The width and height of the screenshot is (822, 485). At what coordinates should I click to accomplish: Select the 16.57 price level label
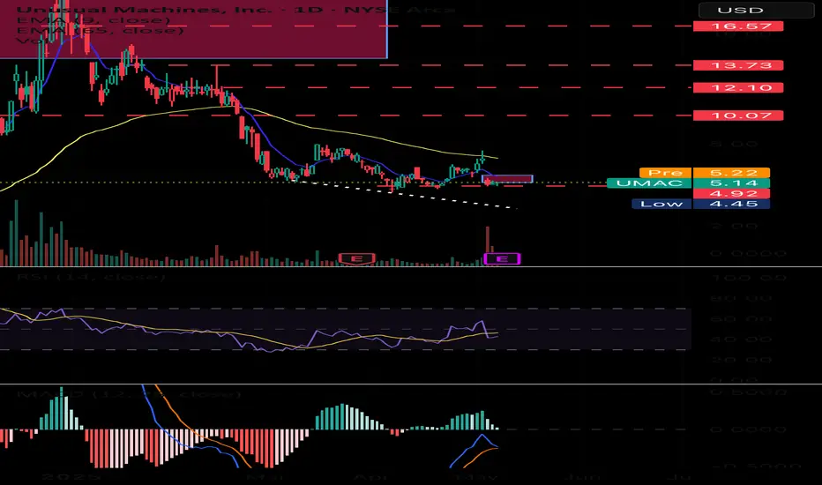coord(738,26)
